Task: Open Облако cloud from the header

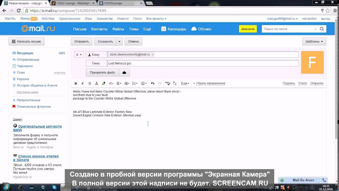Action: (201, 29)
